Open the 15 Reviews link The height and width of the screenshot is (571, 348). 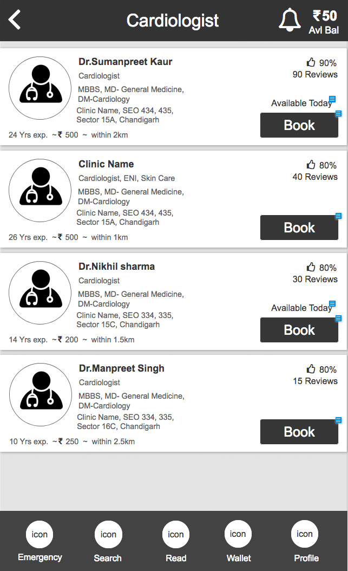point(315,381)
